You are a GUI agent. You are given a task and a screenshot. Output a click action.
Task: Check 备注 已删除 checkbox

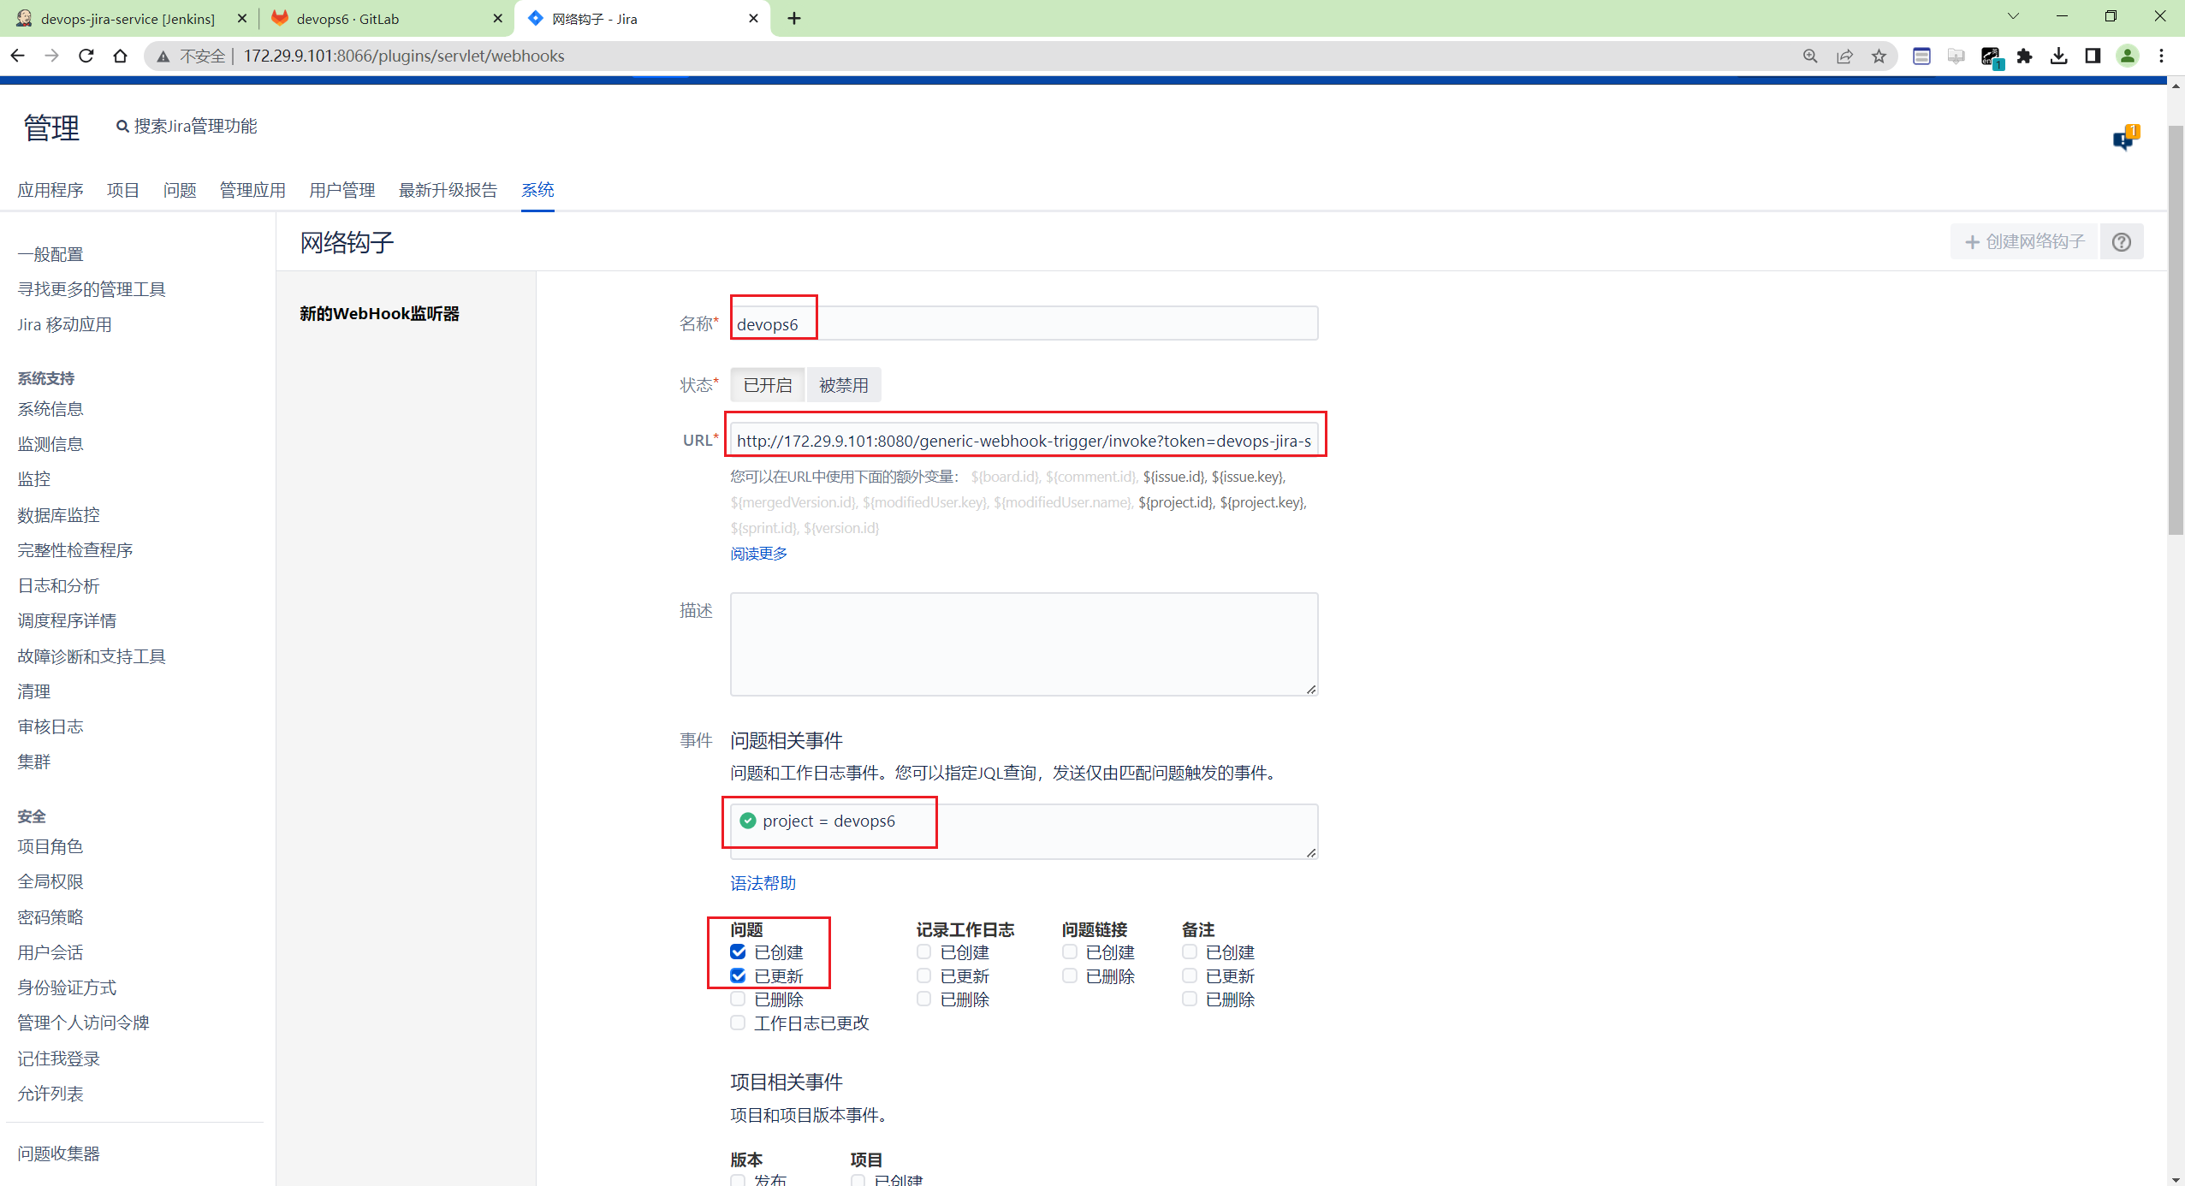[1189, 999]
